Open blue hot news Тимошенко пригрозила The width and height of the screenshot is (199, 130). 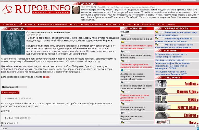coord(173,40)
